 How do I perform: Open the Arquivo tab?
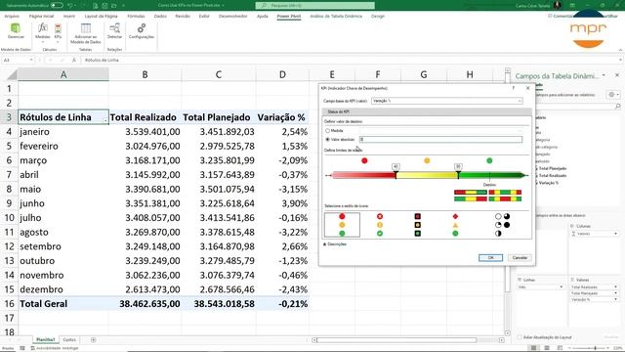coord(12,16)
